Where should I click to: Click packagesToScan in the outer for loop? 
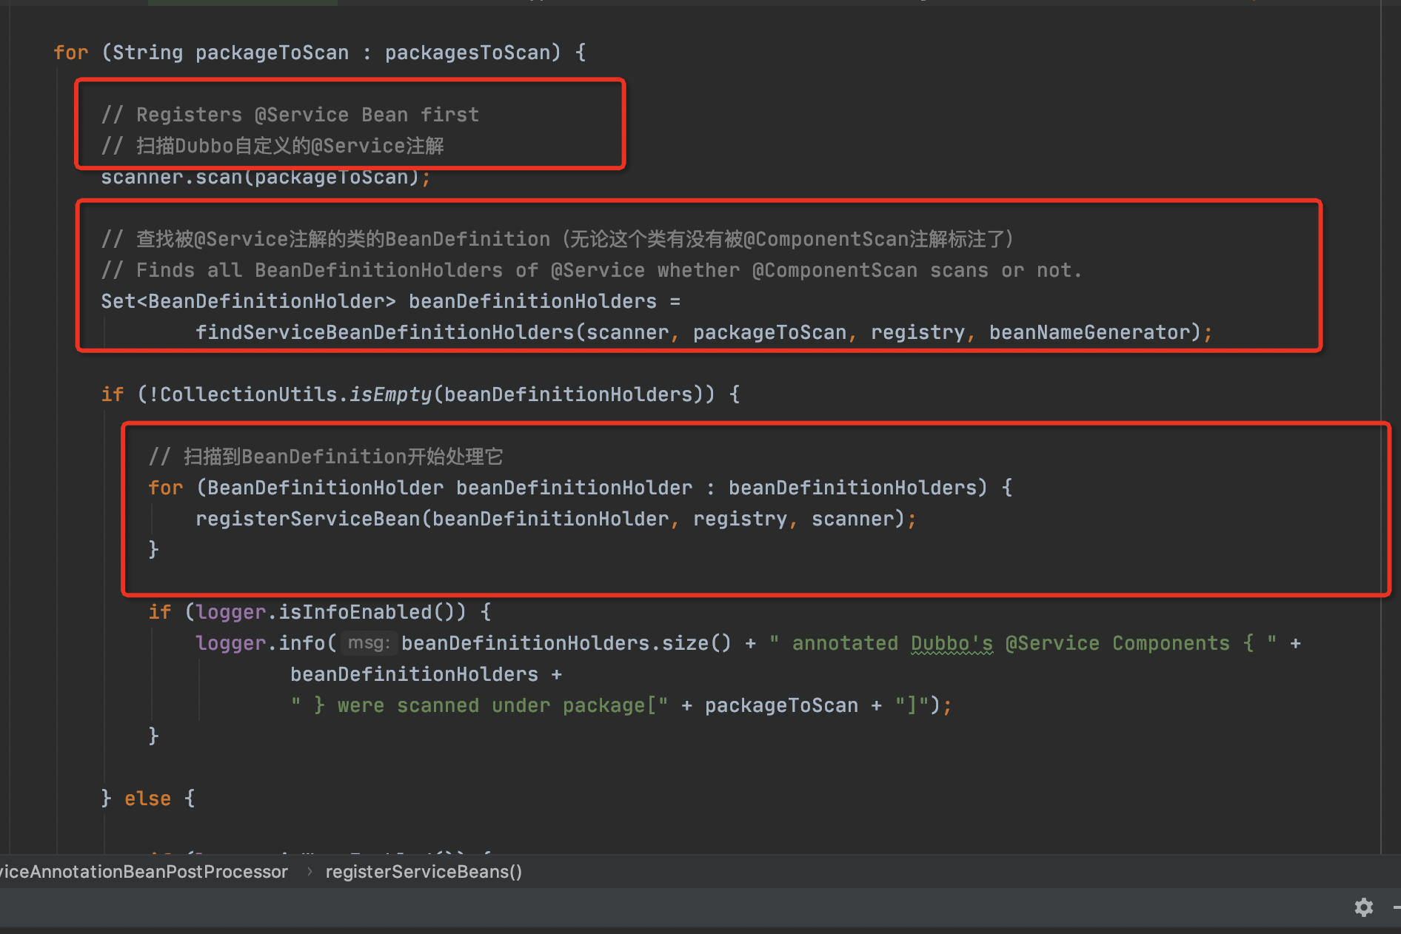point(467,53)
